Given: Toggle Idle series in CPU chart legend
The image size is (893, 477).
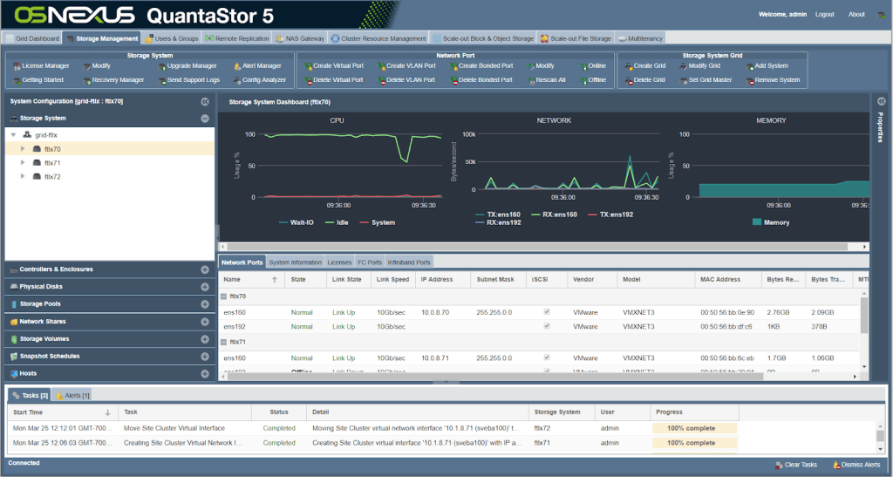Looking at the screenshot, I should click(x=337, y=222).
